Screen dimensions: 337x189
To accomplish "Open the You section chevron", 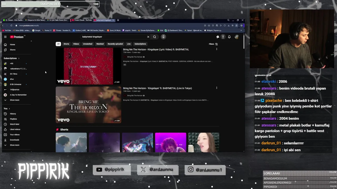I will (9, 109).
